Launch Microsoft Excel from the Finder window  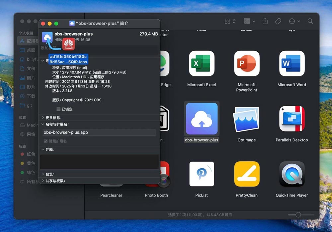click(x=201, y=63)
